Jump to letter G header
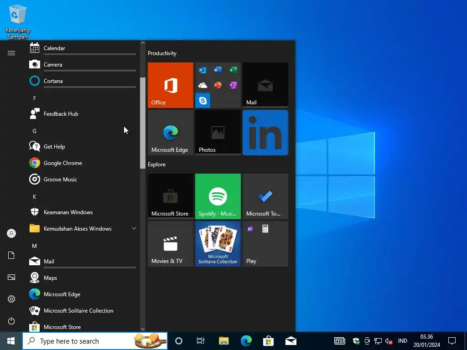This screenshot has height=350, width=467. point(35,131)
